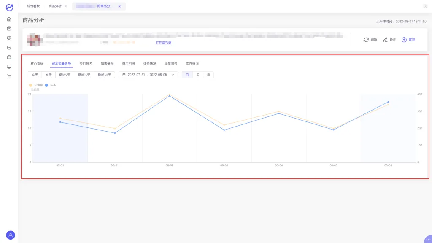Viewport: 432px width, 243px height.
Task: Click the app logo in the sidebar
Action: (x=9, y=7)
